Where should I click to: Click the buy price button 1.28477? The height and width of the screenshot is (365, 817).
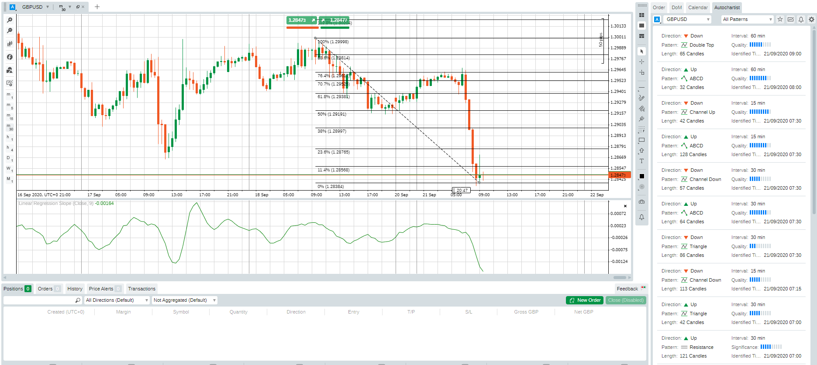(x=334, y=20)
